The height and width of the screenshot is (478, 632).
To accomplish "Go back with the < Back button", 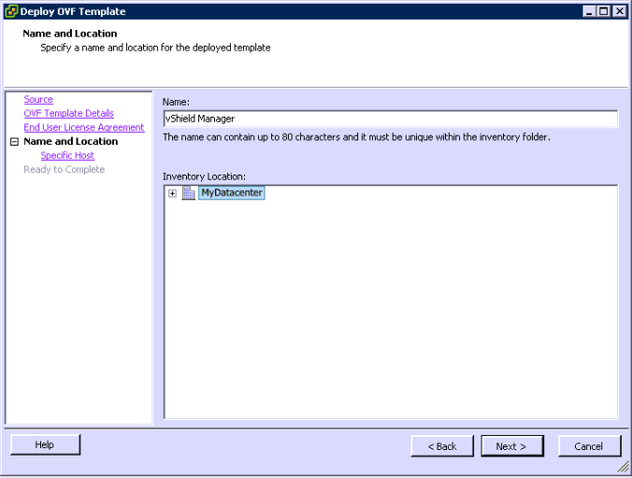I will point(442,446).
